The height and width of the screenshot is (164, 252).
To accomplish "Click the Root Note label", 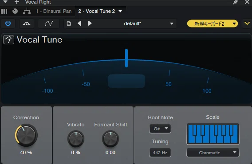I will tap(160, 117).
